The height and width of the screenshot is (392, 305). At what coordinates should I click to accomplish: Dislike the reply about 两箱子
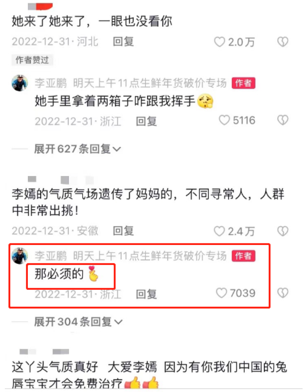pyautogui.click(x=283, y=120)
